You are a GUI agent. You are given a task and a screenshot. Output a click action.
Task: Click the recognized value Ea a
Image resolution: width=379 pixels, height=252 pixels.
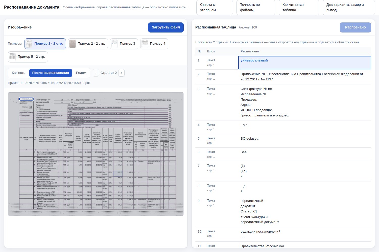pyautogui.click(x=305, y=127)
